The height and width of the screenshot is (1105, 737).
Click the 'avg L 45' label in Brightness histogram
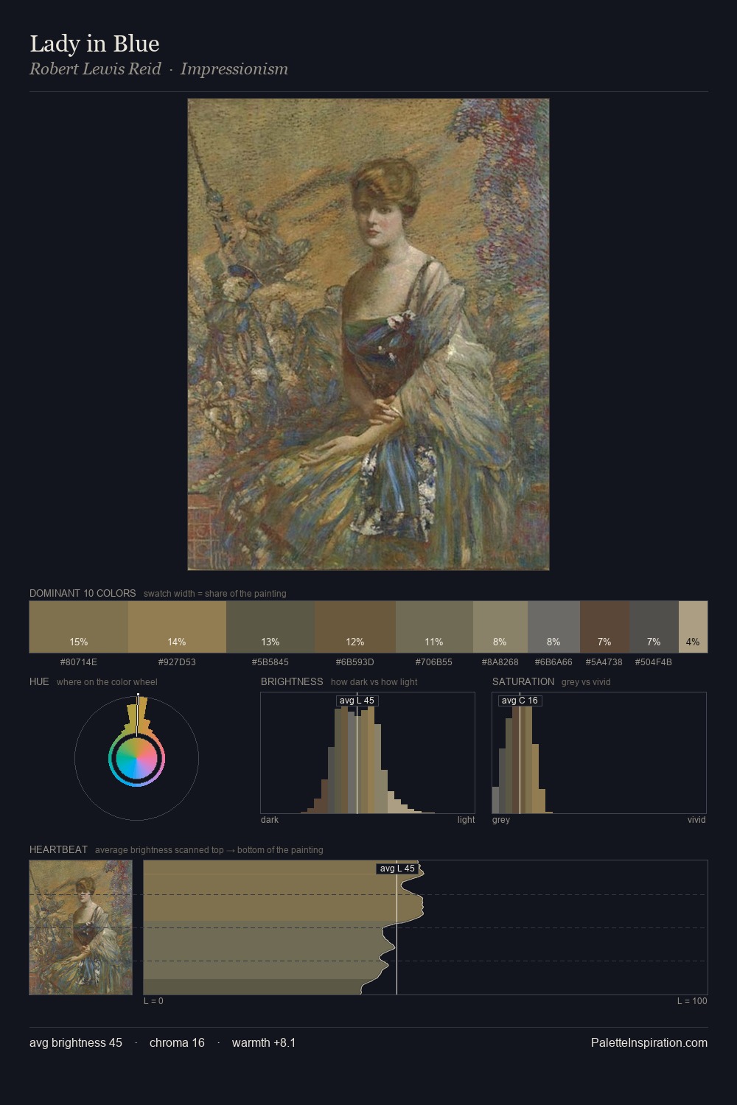coord(357,701)
